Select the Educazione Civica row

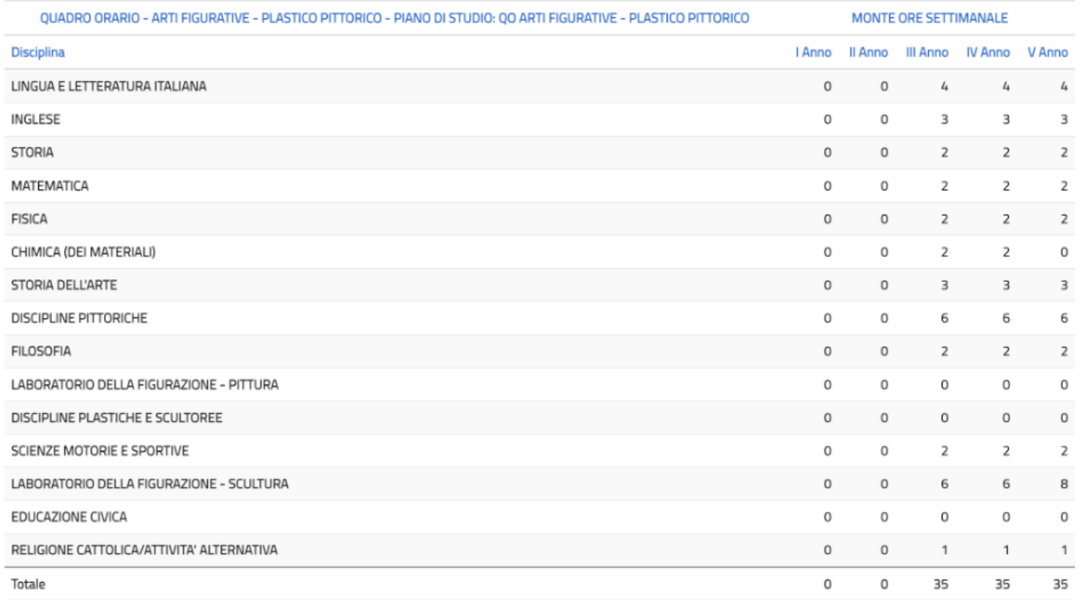[69, 517]
